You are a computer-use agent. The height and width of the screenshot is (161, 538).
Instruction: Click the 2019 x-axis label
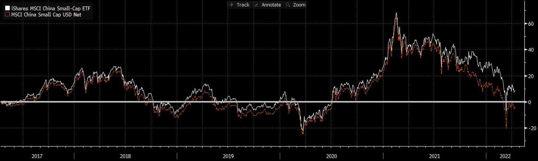pos(228,156)
